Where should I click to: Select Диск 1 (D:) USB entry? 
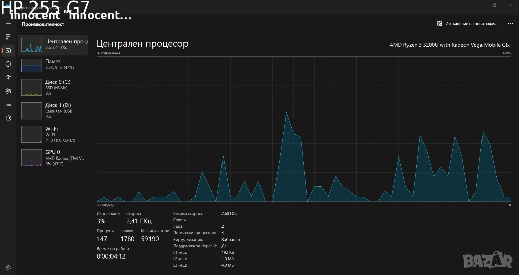pyautogui.click(x=53, y=110)
